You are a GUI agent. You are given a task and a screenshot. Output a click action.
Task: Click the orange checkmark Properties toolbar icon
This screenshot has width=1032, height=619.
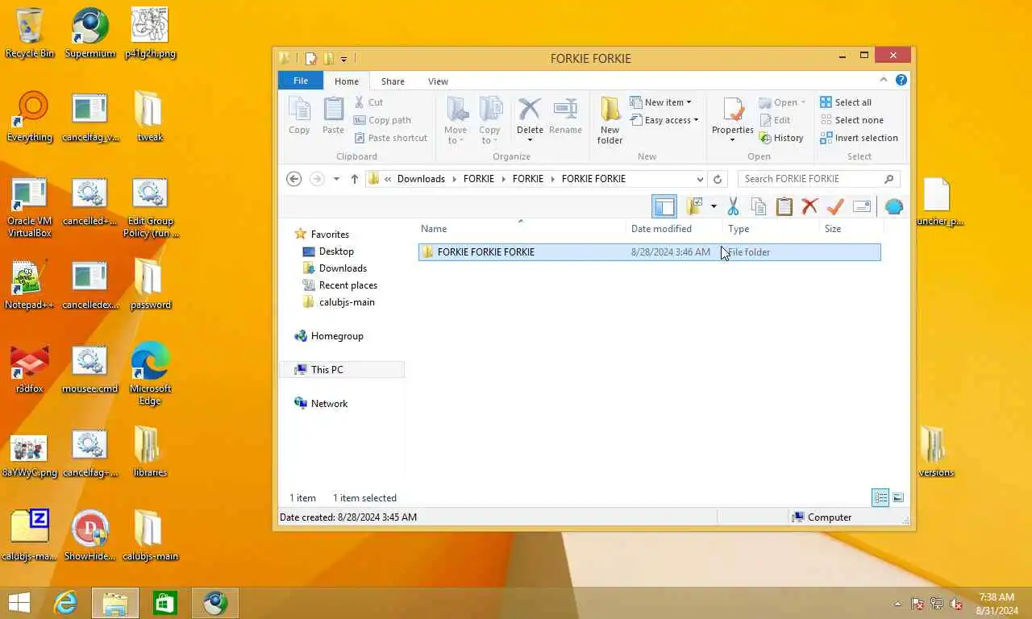pos(835,206)
